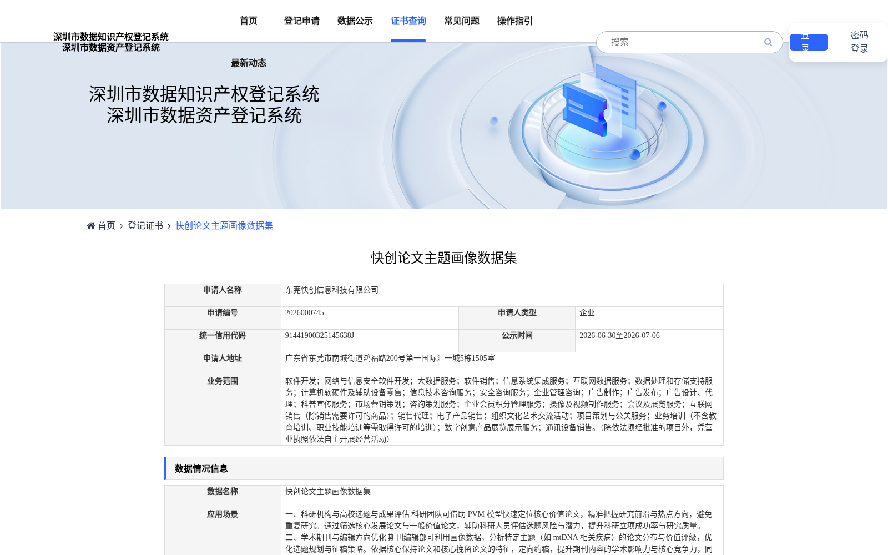Click the 统一信用代码 label cell
The height and width of the screenshot is (555, 888).
click(x=223, y=341)
